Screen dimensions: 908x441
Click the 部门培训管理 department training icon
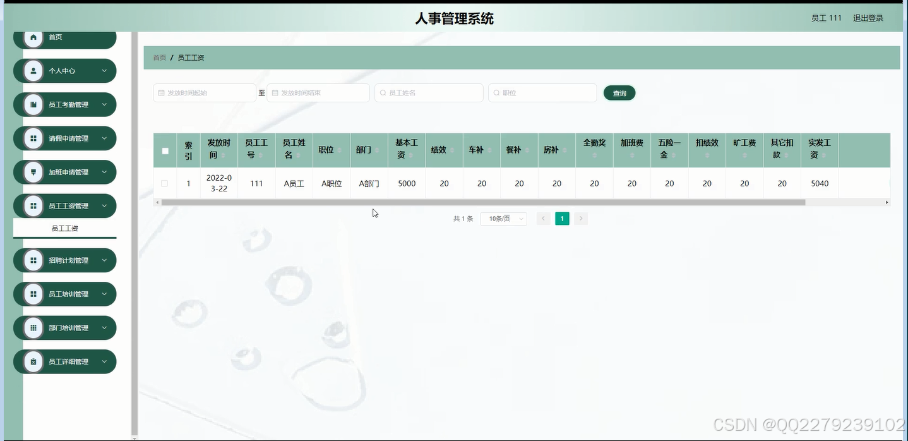33,327
